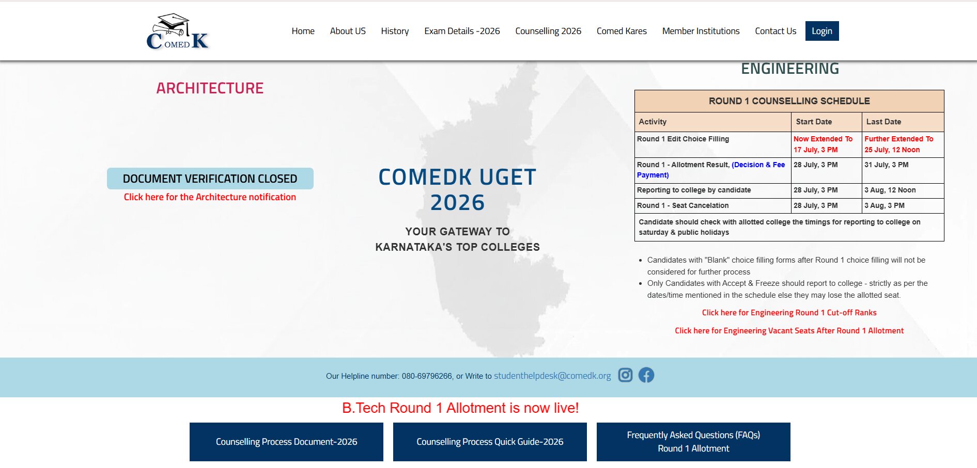977x468 pixels.
Task: Open Engineering Vacant Seats After Round 1 link
Action: coord(789,331)
